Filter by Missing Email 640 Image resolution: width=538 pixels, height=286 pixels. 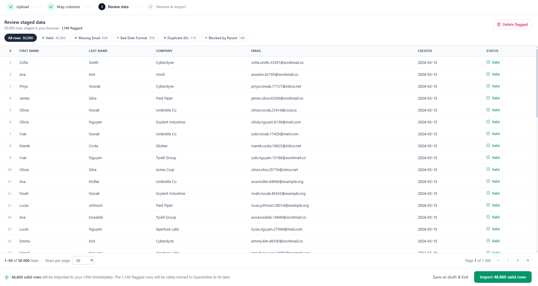pos(91,38)
